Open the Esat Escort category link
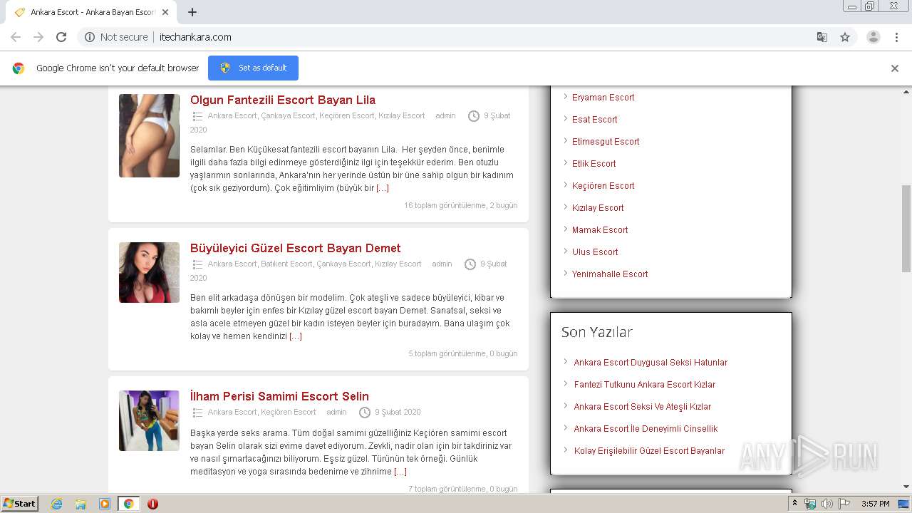 click(x=595, y=120)
